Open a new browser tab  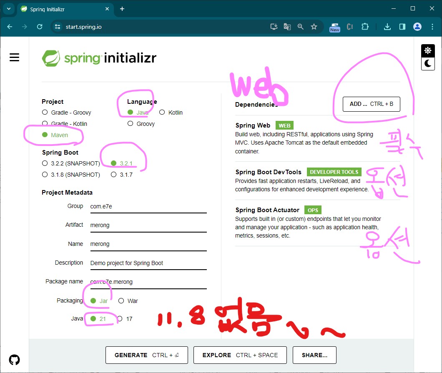pos(122,9)
